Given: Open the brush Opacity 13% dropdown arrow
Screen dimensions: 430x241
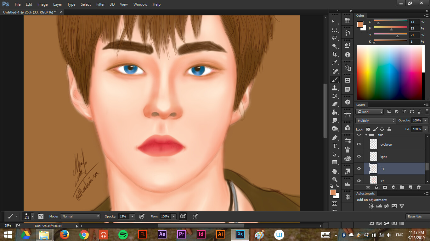Looking at the screenshot, I should click(133, 216).
